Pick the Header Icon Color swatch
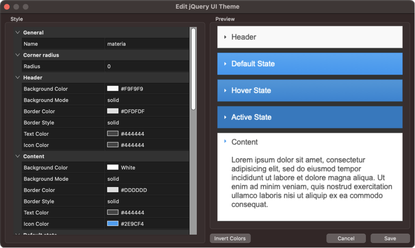This screenshot has width=415, height=248. pos(113,145)
